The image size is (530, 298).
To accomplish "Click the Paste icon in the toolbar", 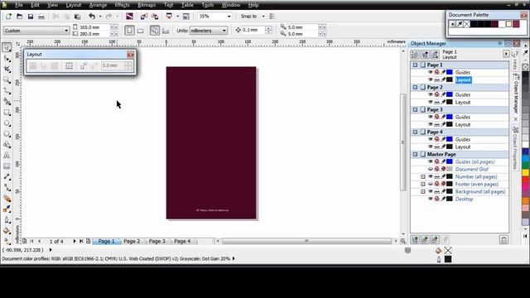I will coord(77,17).
